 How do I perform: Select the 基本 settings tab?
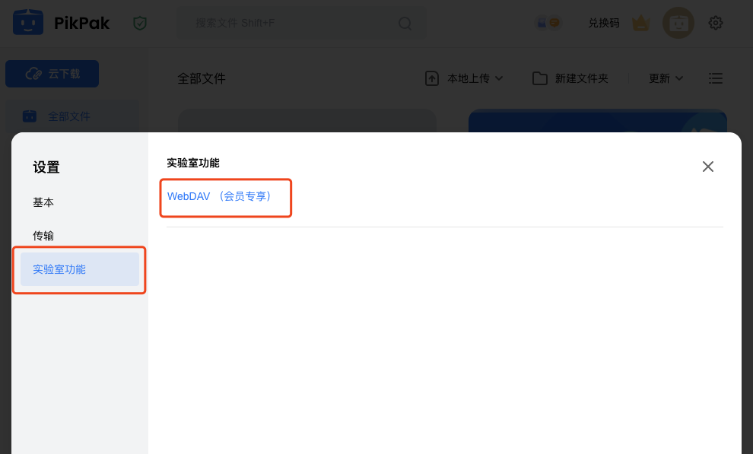43,202
